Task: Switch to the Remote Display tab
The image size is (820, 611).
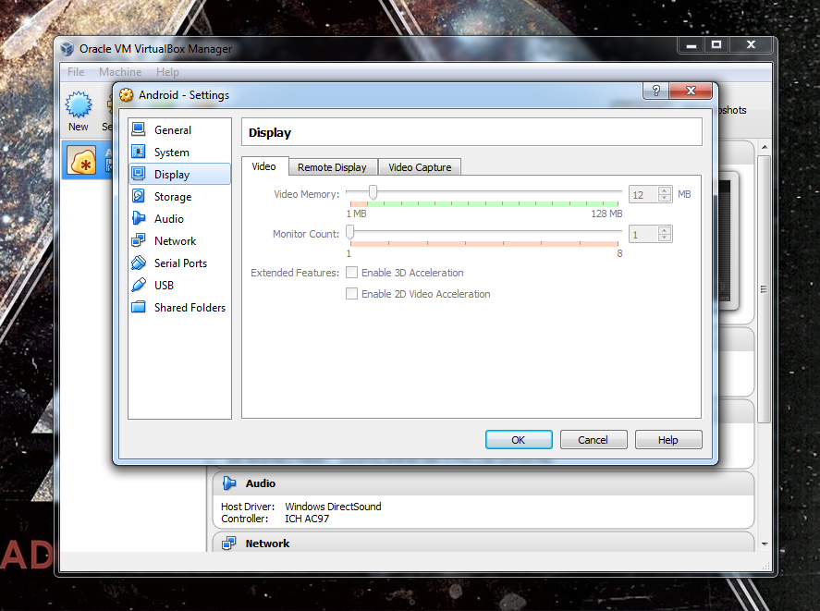Action: pyautogui.click(x=332, y=167)
